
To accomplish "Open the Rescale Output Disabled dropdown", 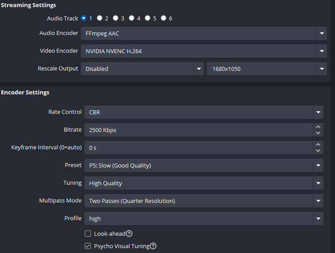I will [x=199, y=69].
